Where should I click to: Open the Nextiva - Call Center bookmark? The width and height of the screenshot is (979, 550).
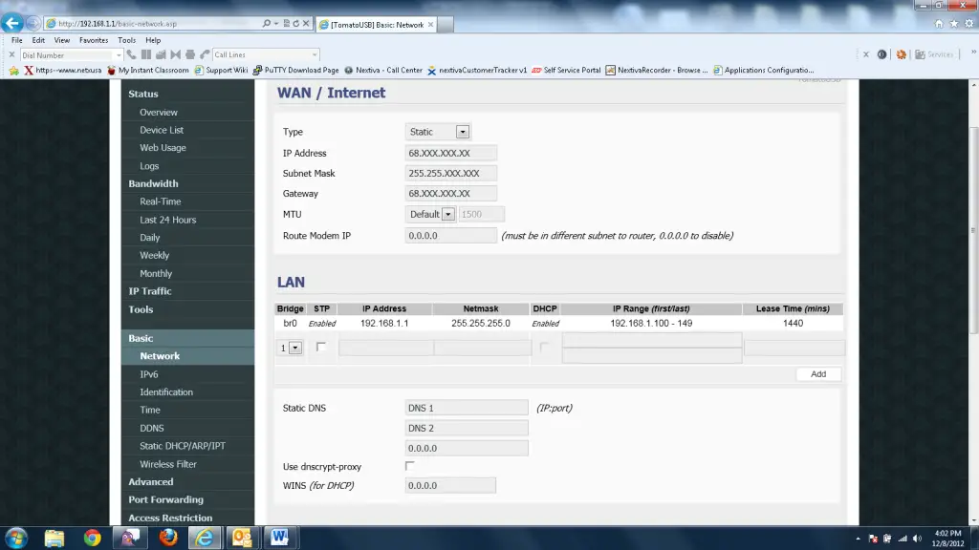[x=383, y=71]
